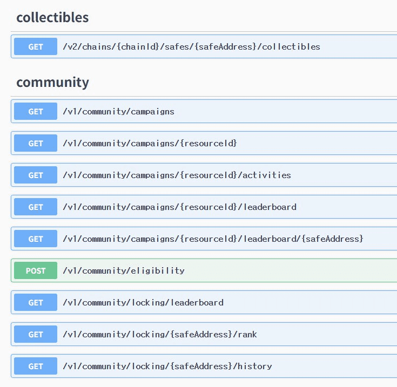Click GET badge for campaigns/{resourceId}
397x387 pixels.
tap(36, 143)
